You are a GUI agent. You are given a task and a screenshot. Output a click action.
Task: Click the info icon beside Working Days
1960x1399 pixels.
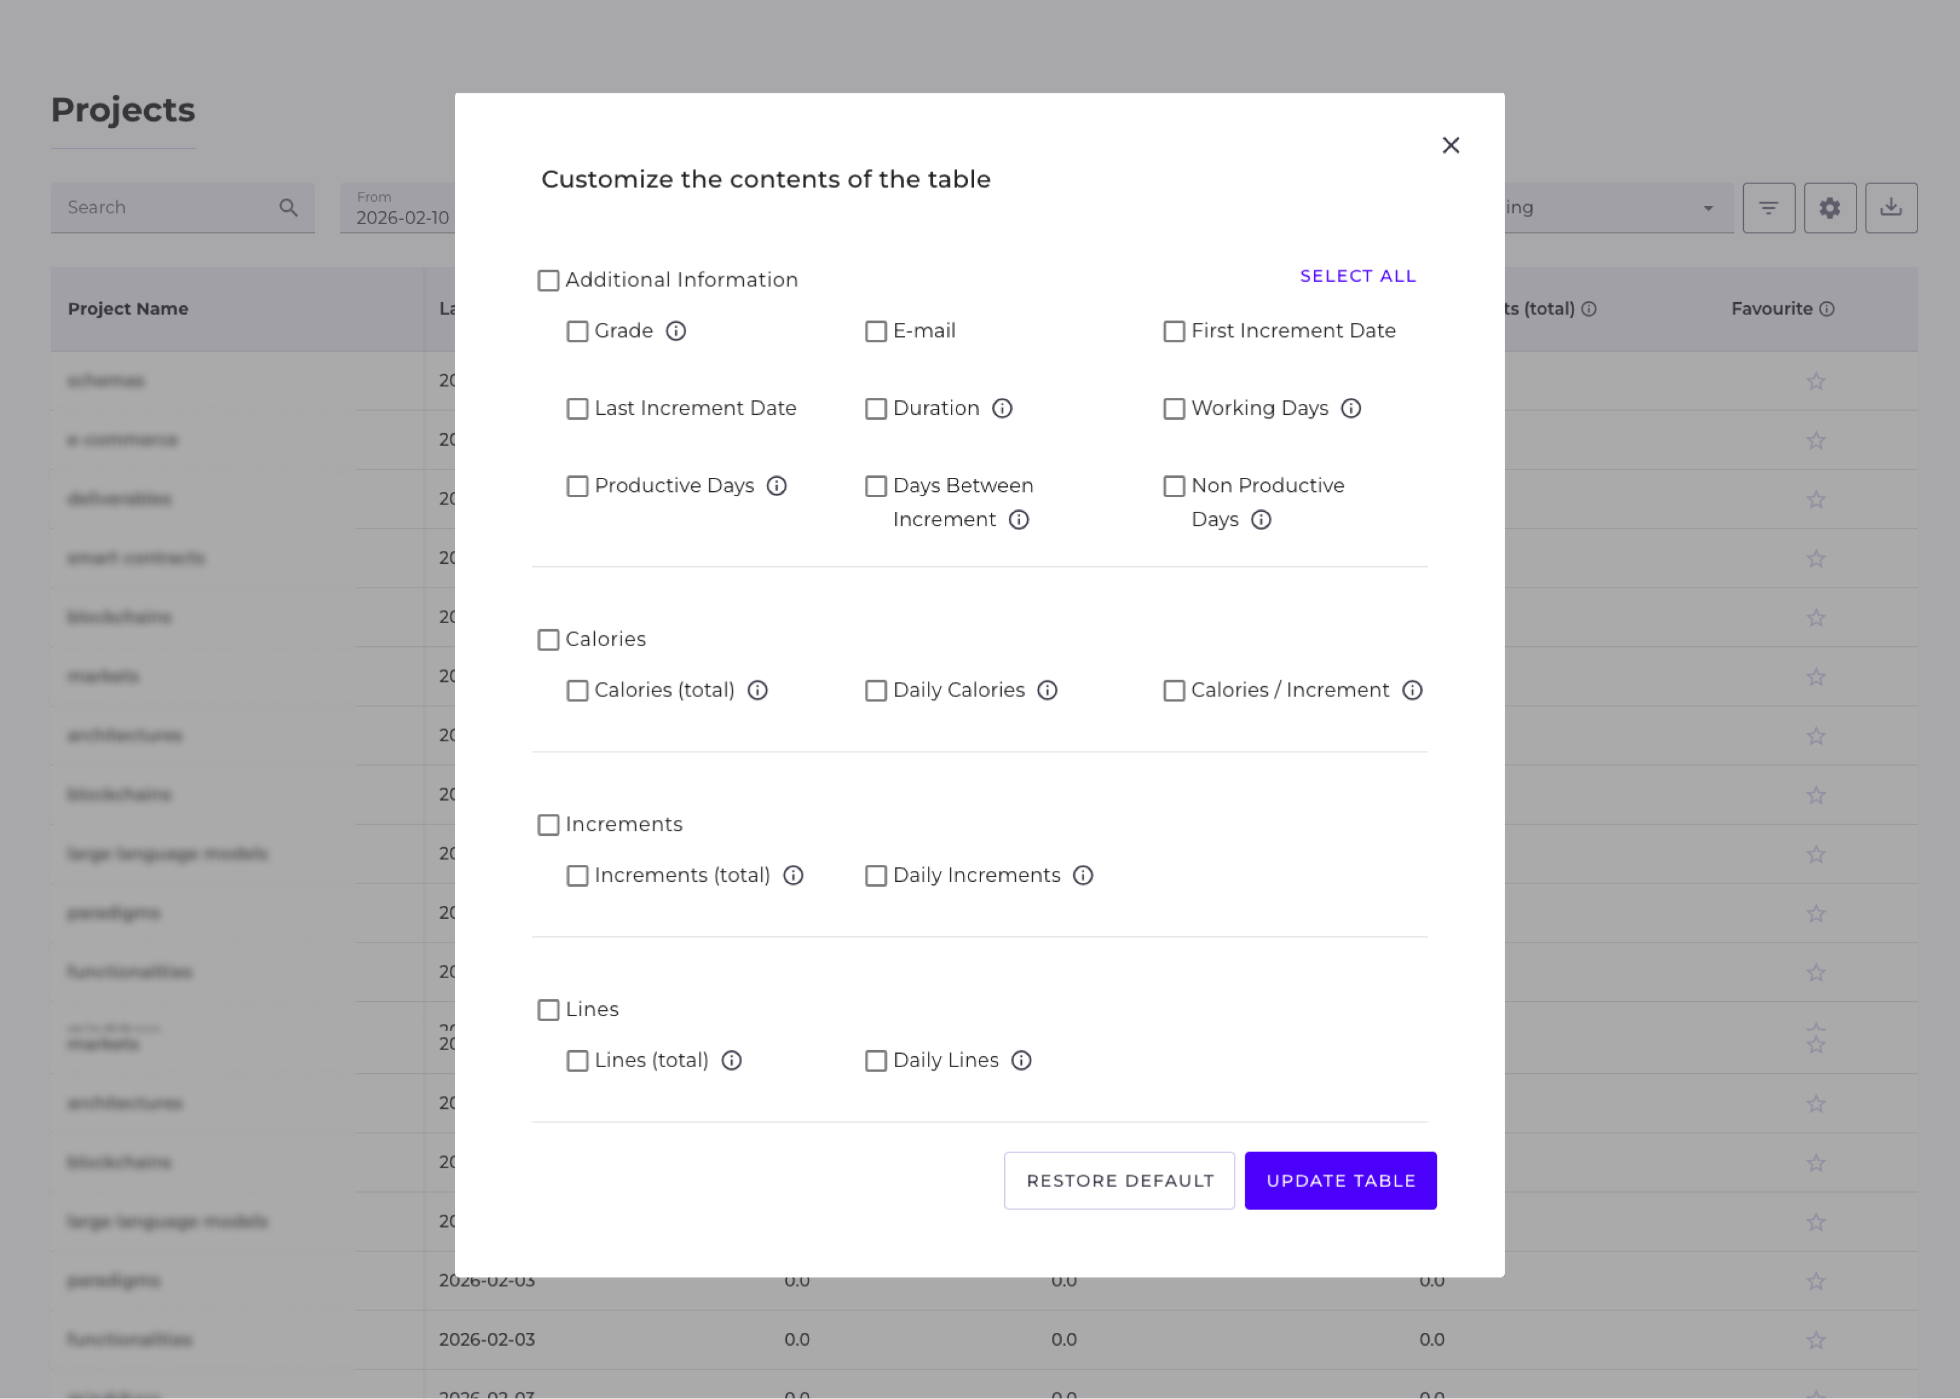tap(1351, 408)
